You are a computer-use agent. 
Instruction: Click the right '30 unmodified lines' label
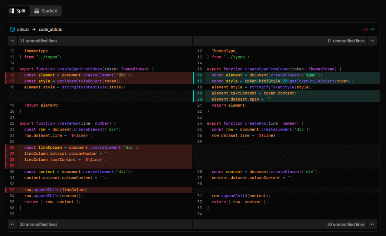[x=346, y=224]
